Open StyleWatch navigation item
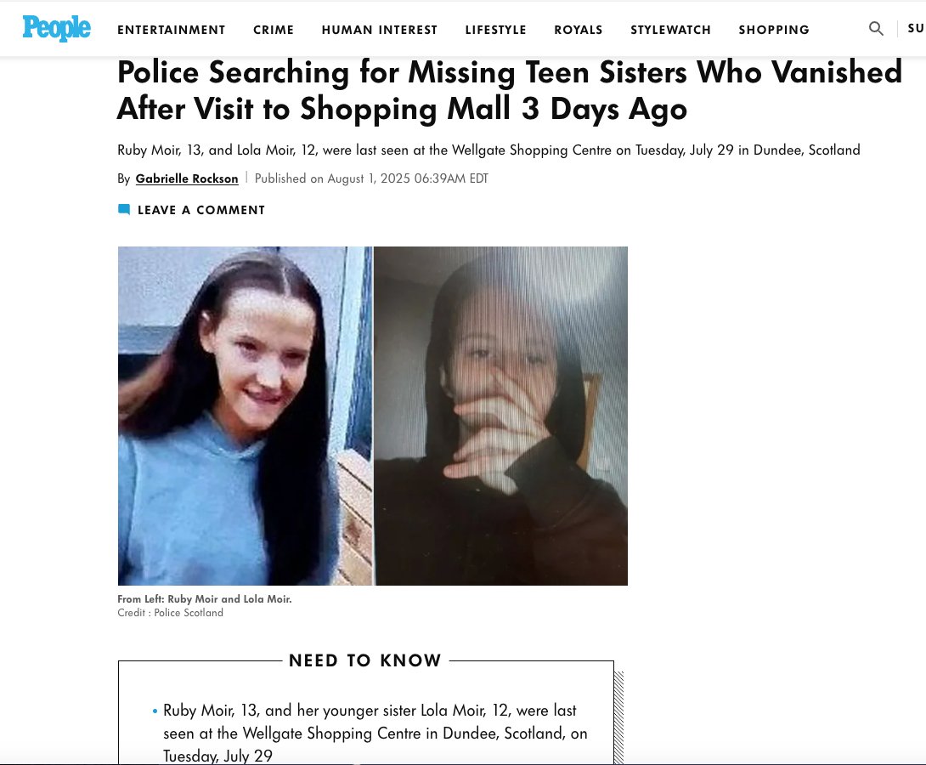 click(670, 30)
